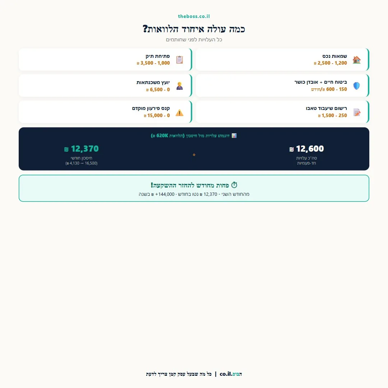Click the 12,370 monthly savings figure
The width and height of the screenshot is (388, 388).
click(x=81, y=149)
